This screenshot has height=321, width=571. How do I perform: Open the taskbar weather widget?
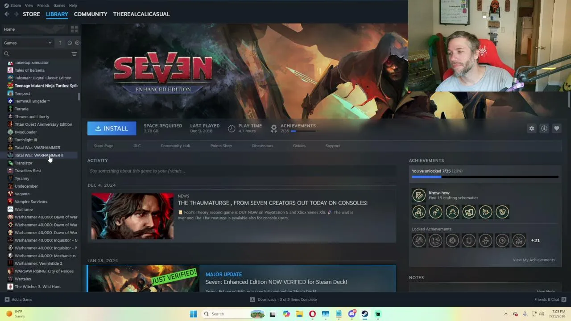coord(16,314)
